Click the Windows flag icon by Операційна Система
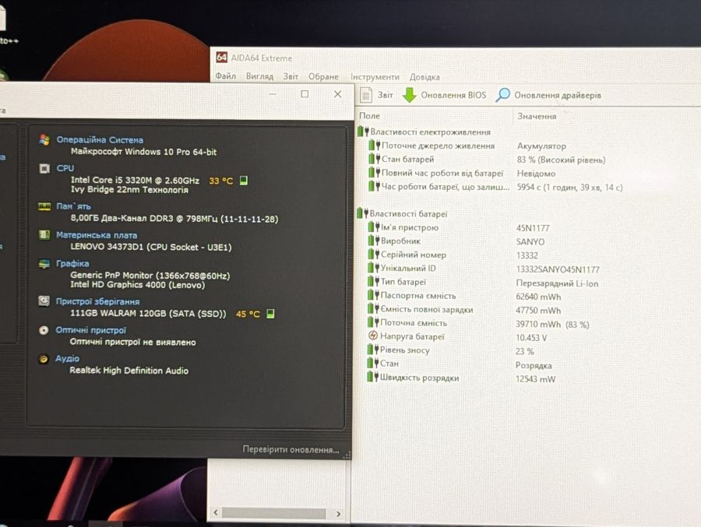Screen dimensions: 701x527 (44, 139)
